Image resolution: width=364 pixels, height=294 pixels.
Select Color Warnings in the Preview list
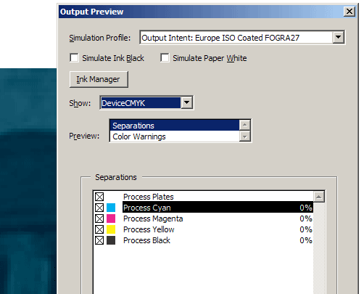click(175, 136)
